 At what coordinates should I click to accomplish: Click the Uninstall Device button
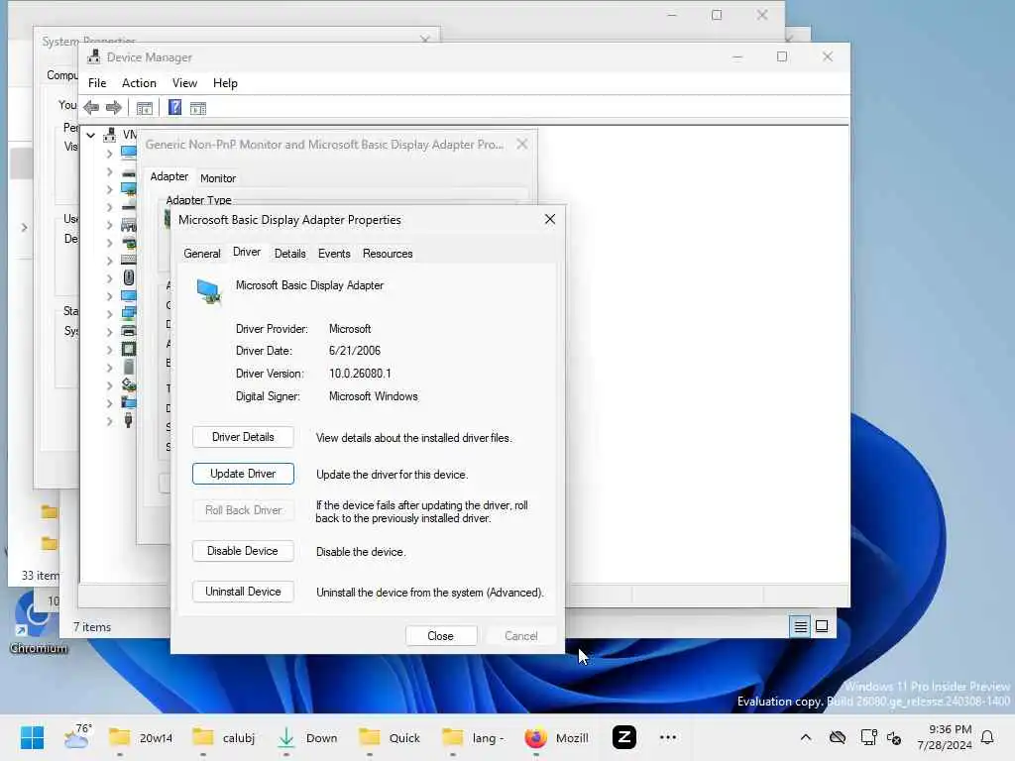[x=243, y=592]
